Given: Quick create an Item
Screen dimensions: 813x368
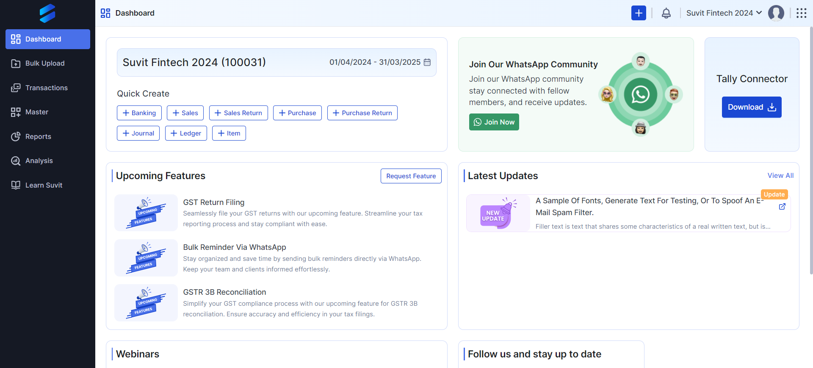Looking at the screenshot, I should tap(229, 133).
